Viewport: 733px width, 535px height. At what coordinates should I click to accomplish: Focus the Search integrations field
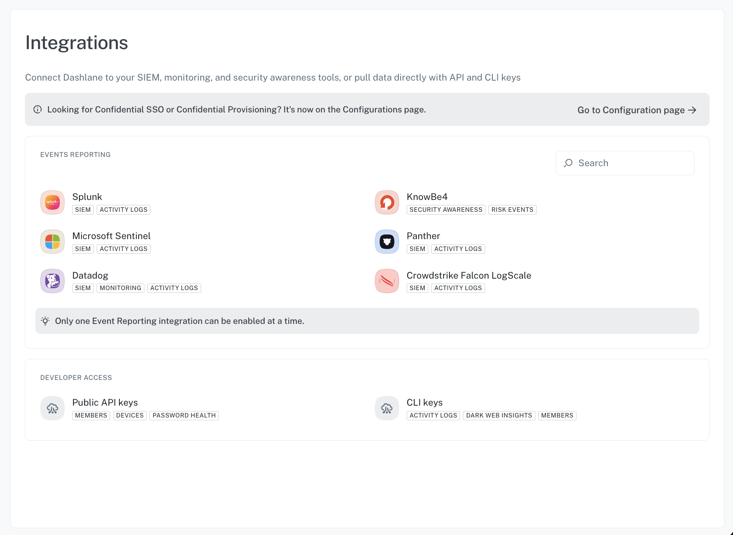click(625, 163)
